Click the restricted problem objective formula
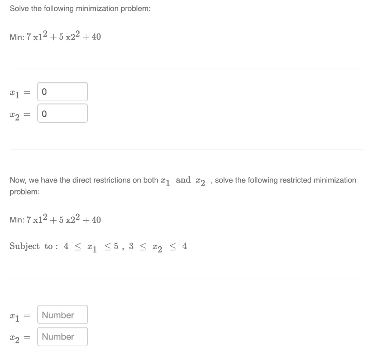The width and height of the screenshot is (387, 363). (55, 219)
